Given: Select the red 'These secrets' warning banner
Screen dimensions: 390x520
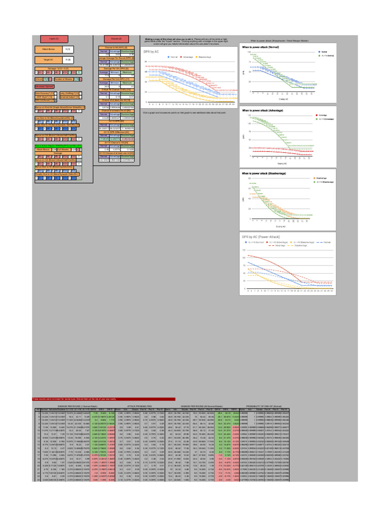Looking at the screenshot, I should coord(104,399).
